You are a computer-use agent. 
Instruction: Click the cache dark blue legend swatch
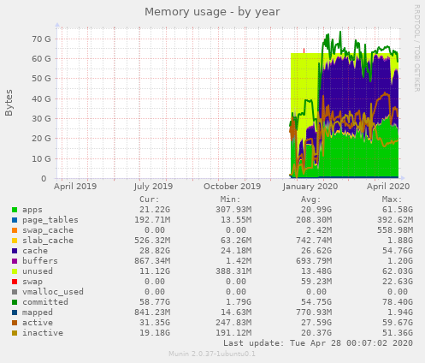click(15, 251)
